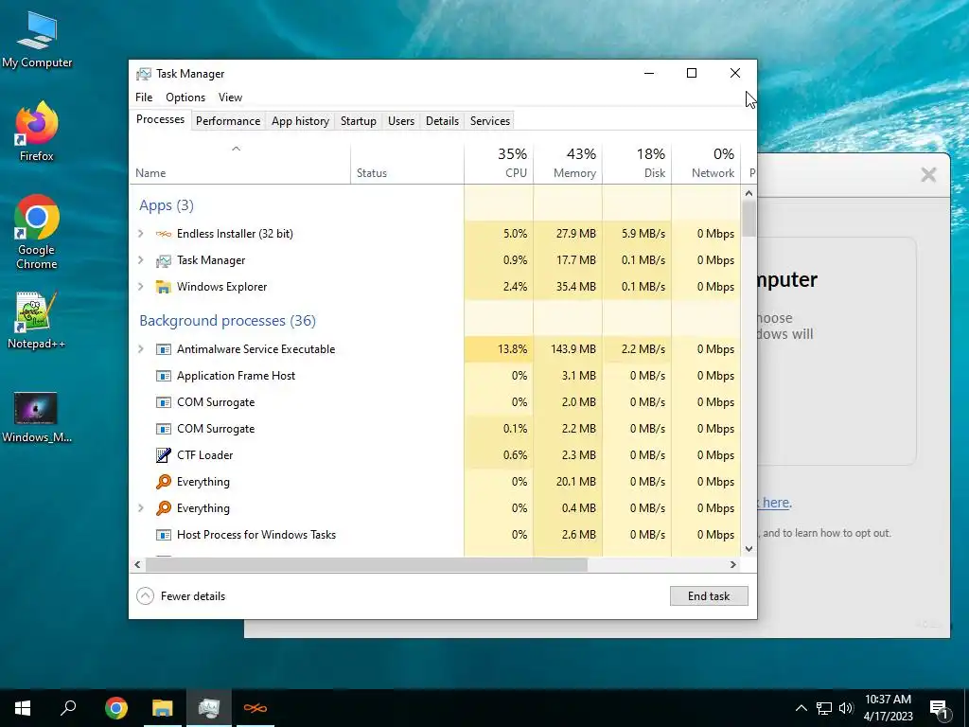
Task: Sort by the Memory column header
Action: pyautogui.click(x=568, y=164)
